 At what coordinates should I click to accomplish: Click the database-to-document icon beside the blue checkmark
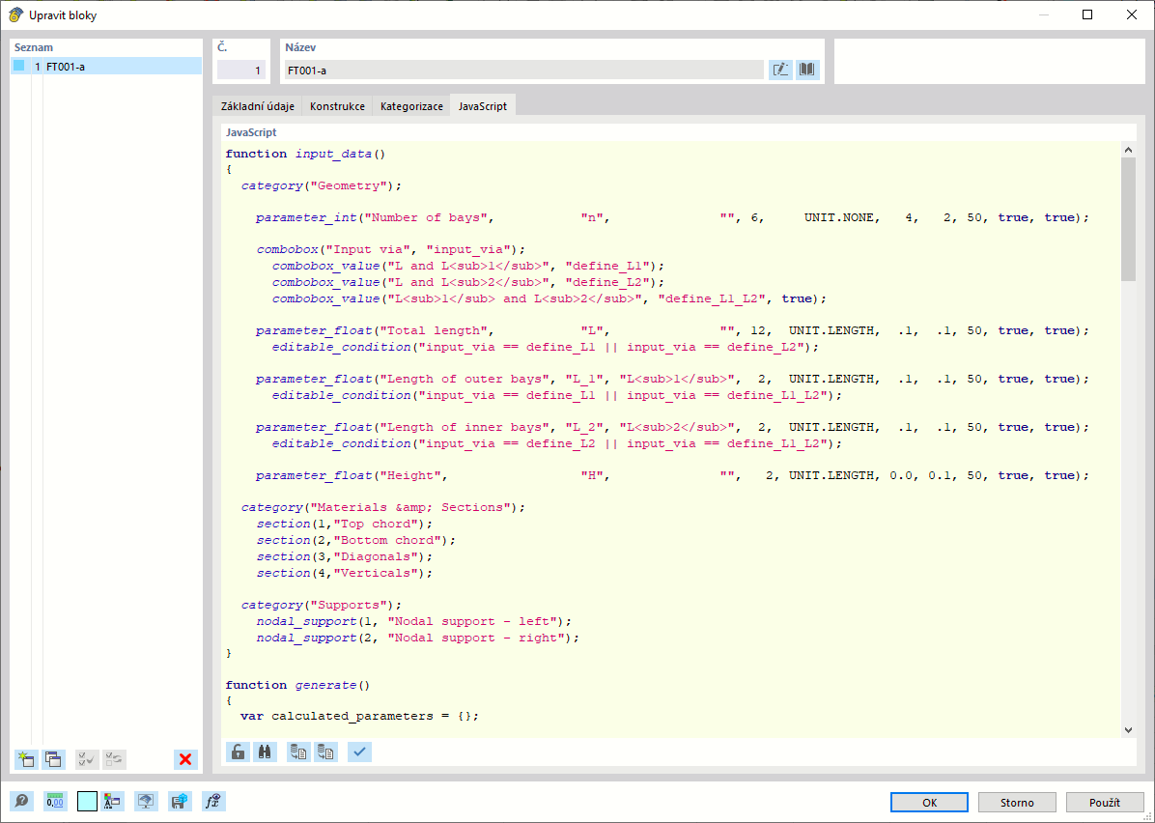[325, 752]
